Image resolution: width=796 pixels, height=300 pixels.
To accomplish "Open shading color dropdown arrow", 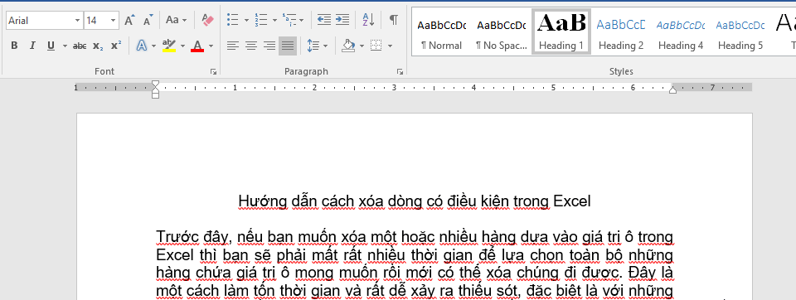I will coord(362,46).
